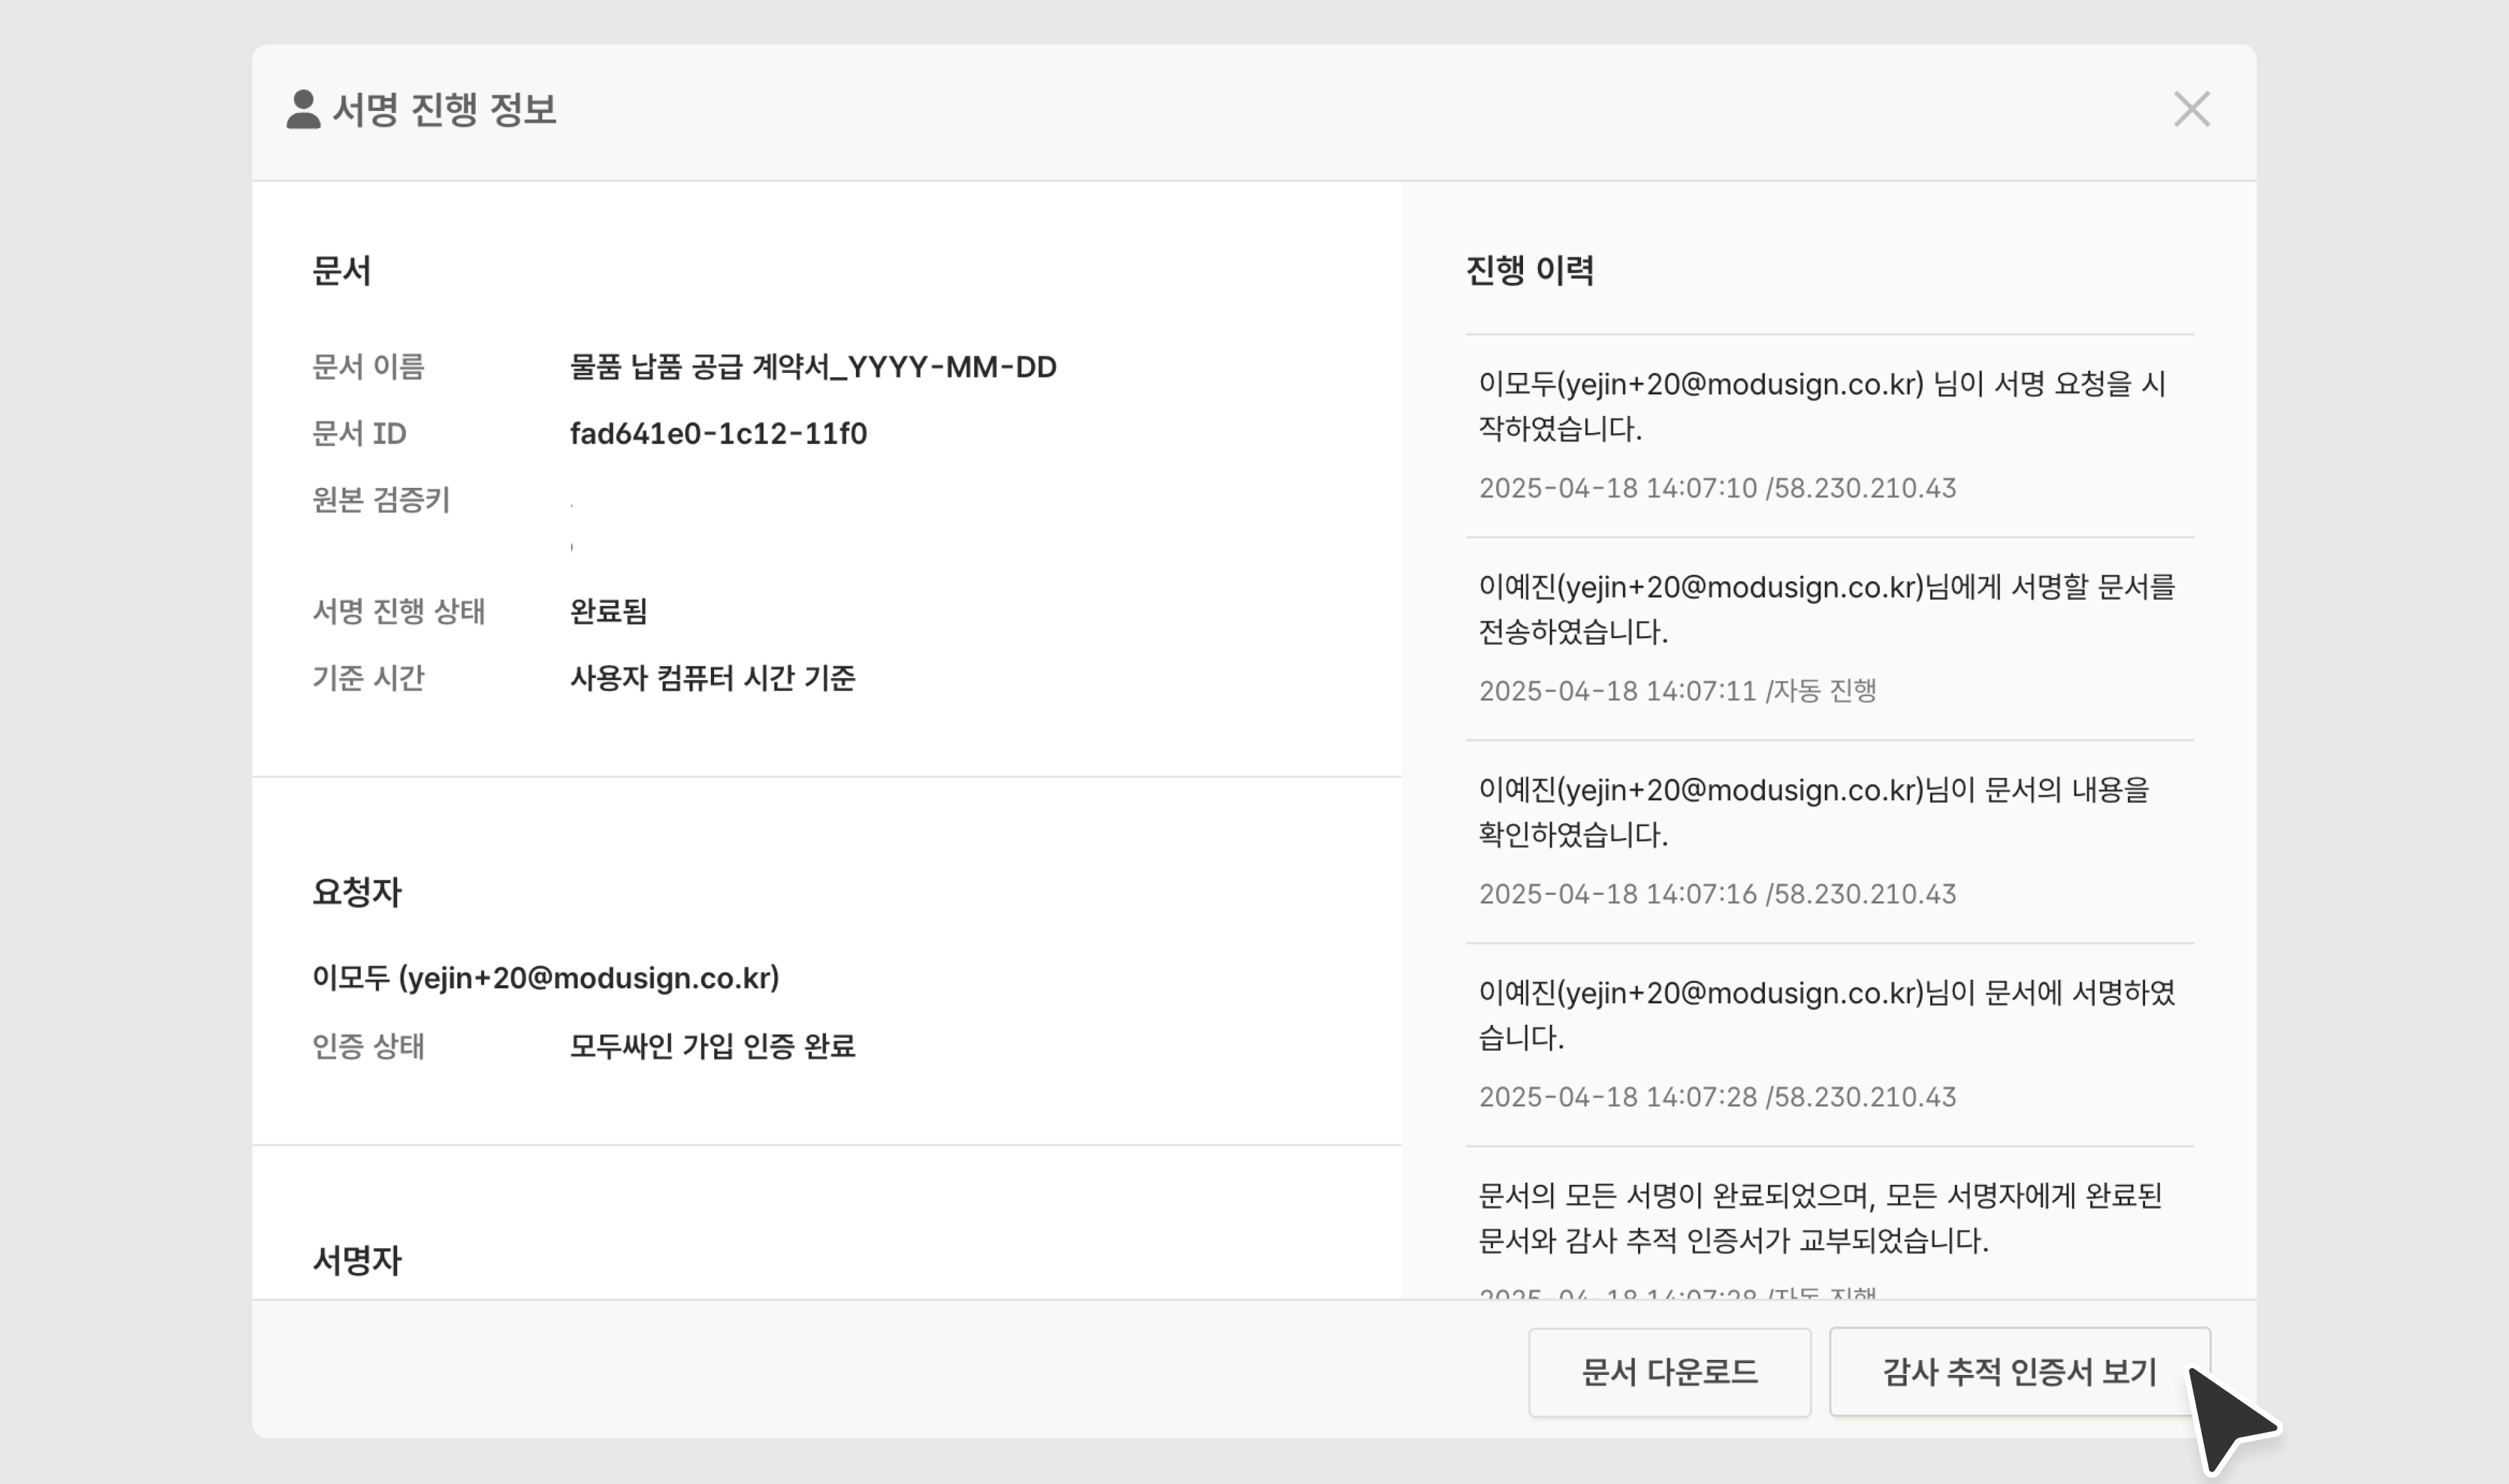
Task: Select the document name 물품 납품 공급 계약서
Action: (x=812, y=367)
